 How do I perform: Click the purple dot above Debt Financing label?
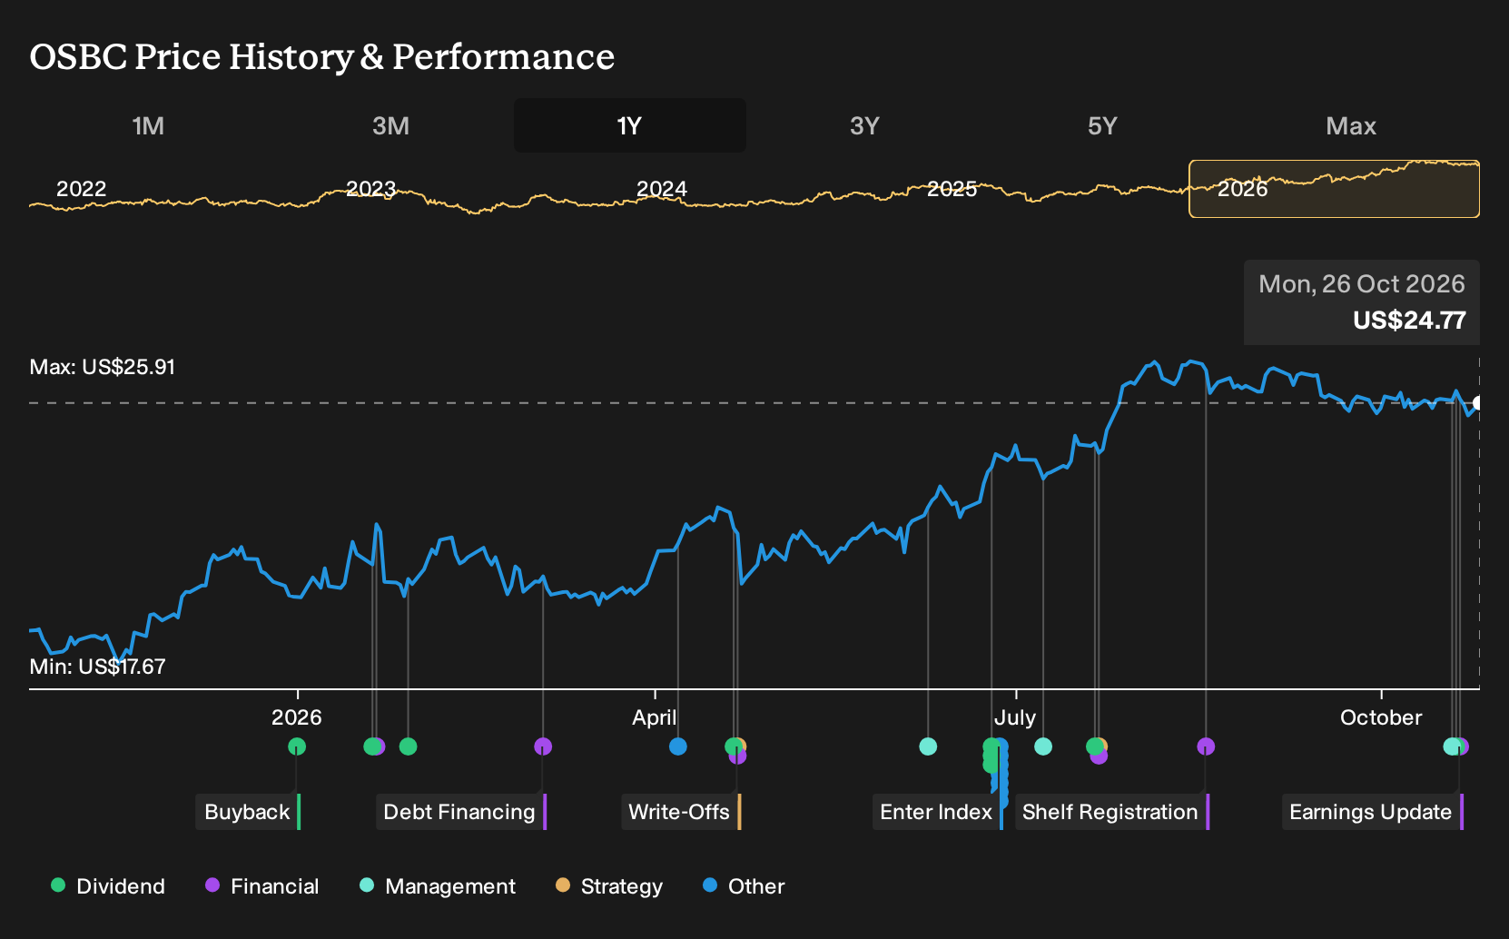tap(543, 746)
